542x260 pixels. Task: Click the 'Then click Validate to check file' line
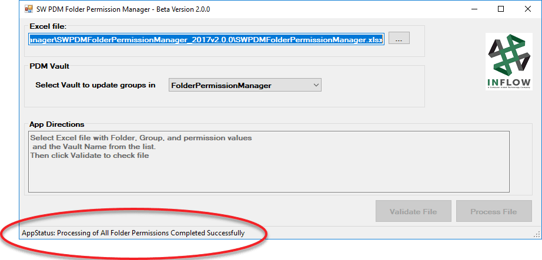pyautogui.click(x=89, y=156)
